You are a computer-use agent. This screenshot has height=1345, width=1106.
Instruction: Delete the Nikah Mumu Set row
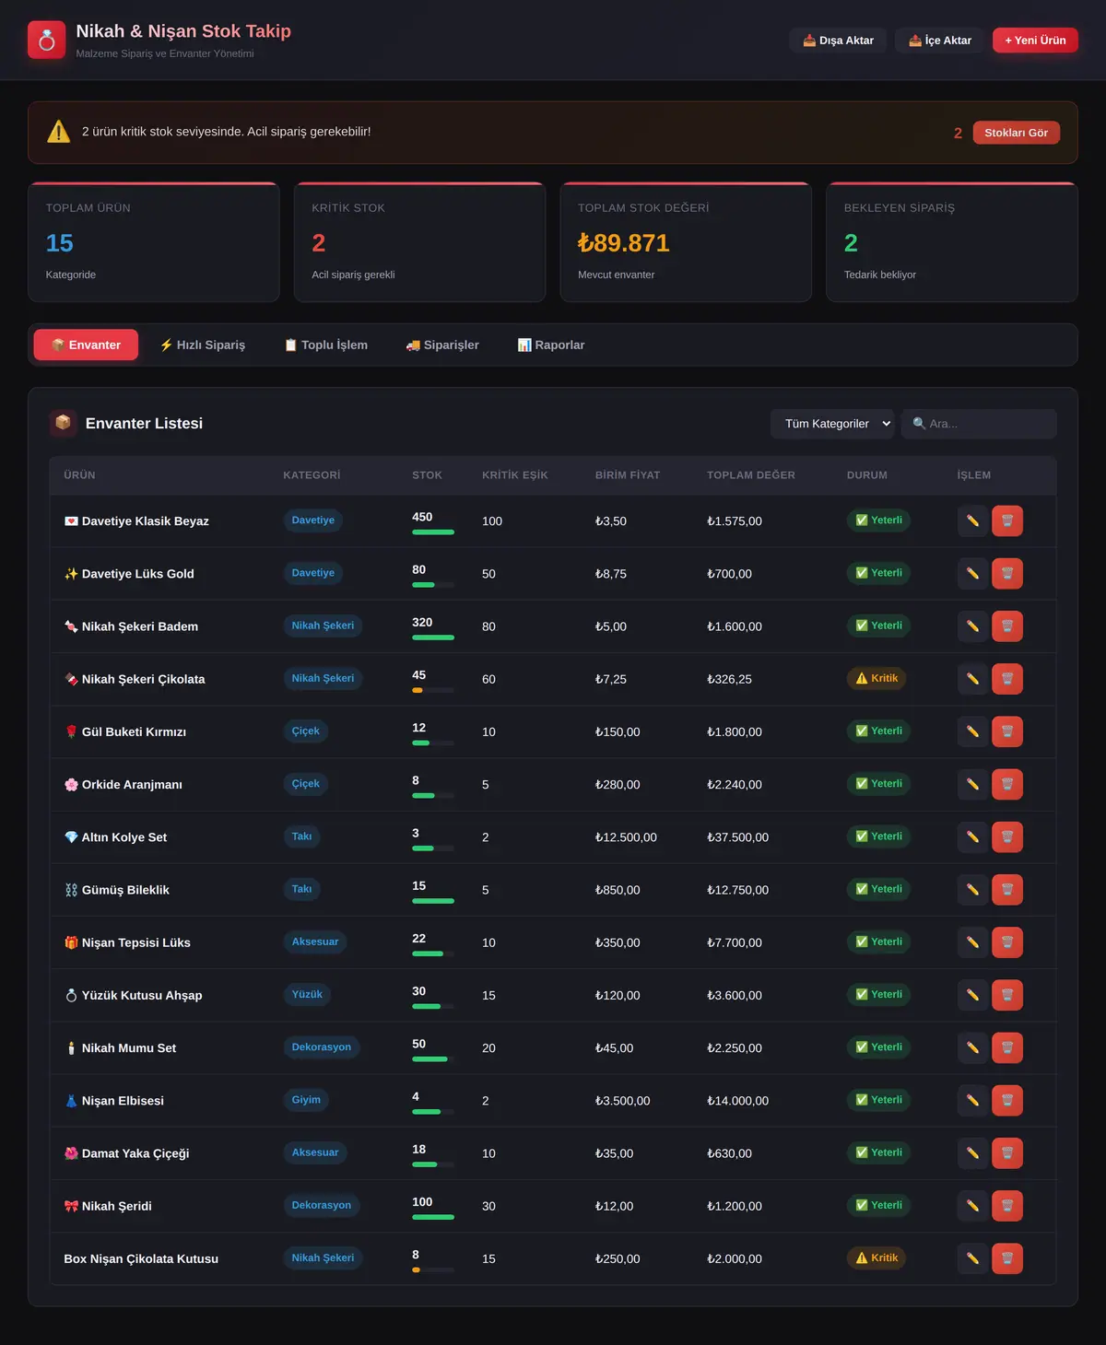pyautogui.click(x=1007, y=1047)
